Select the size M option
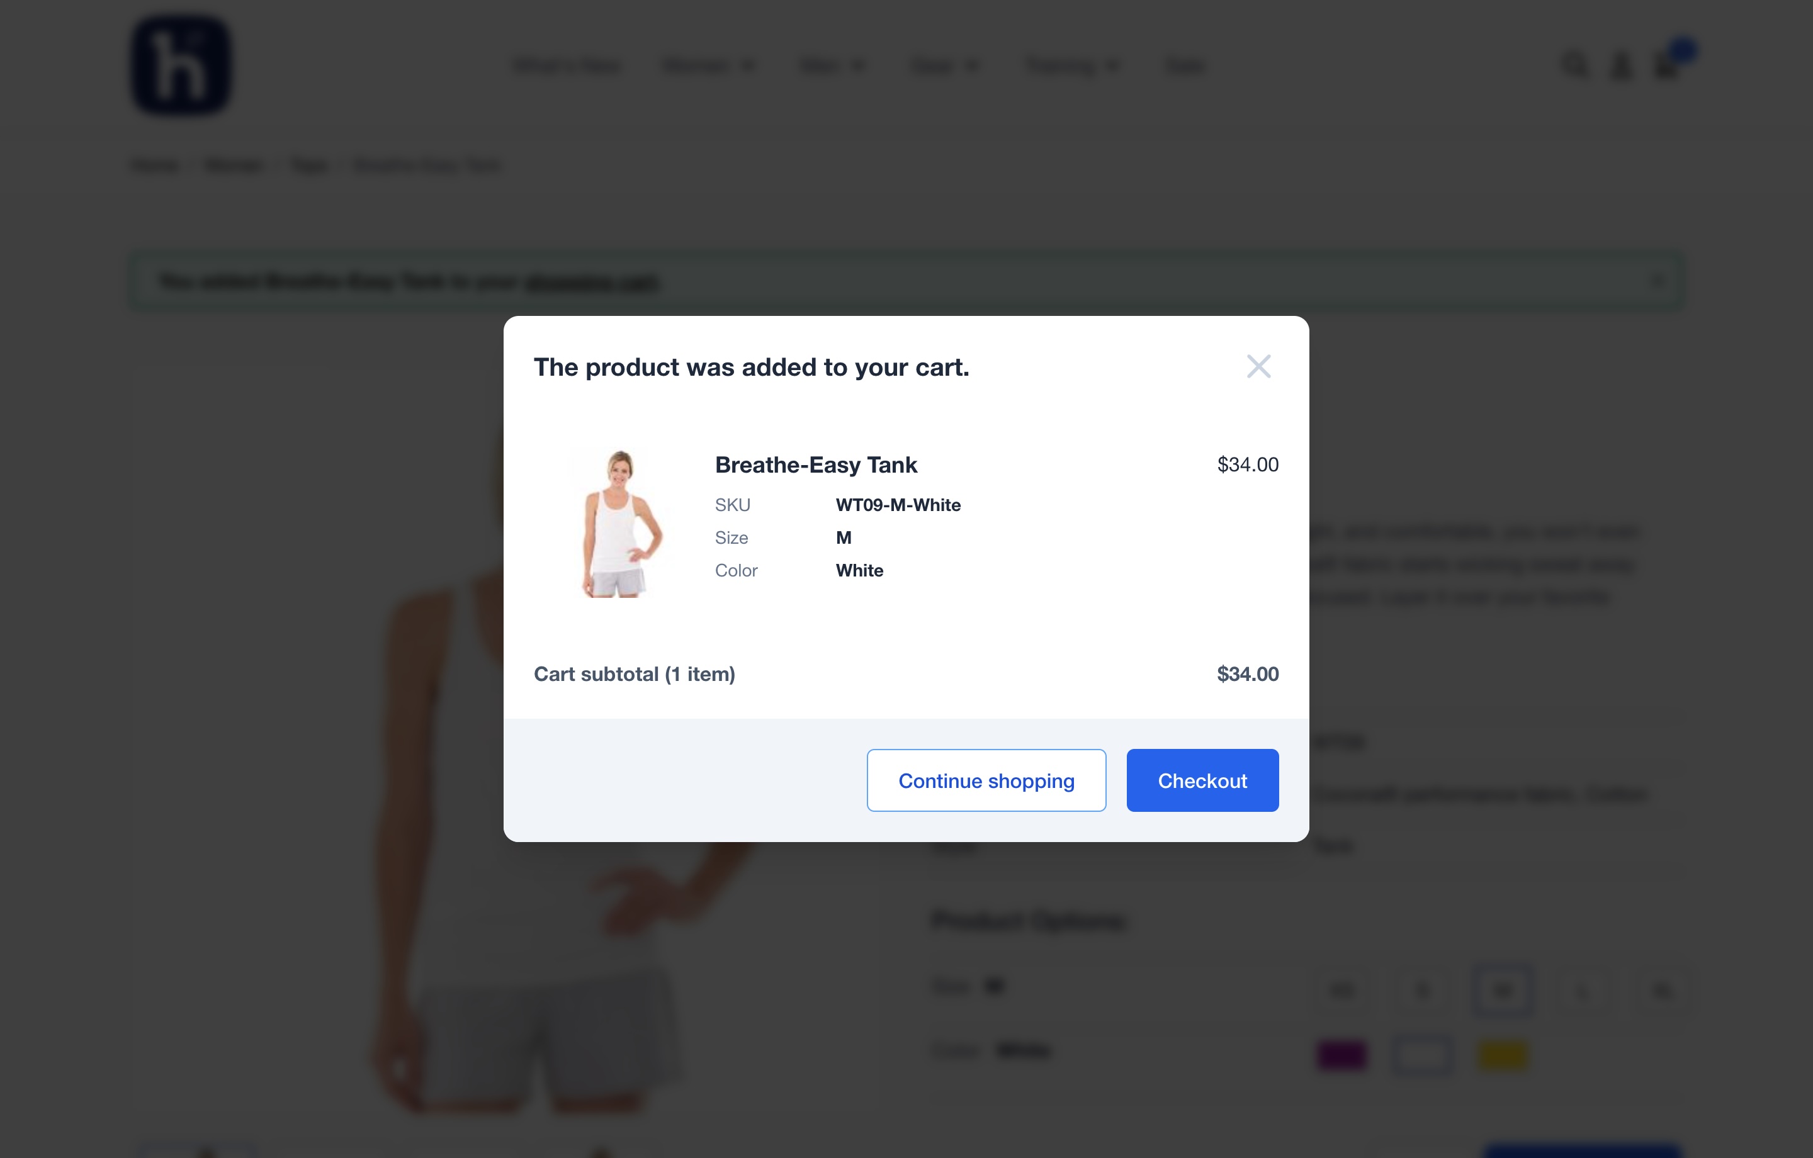1813x1158 pixels. coord(1502,990)
